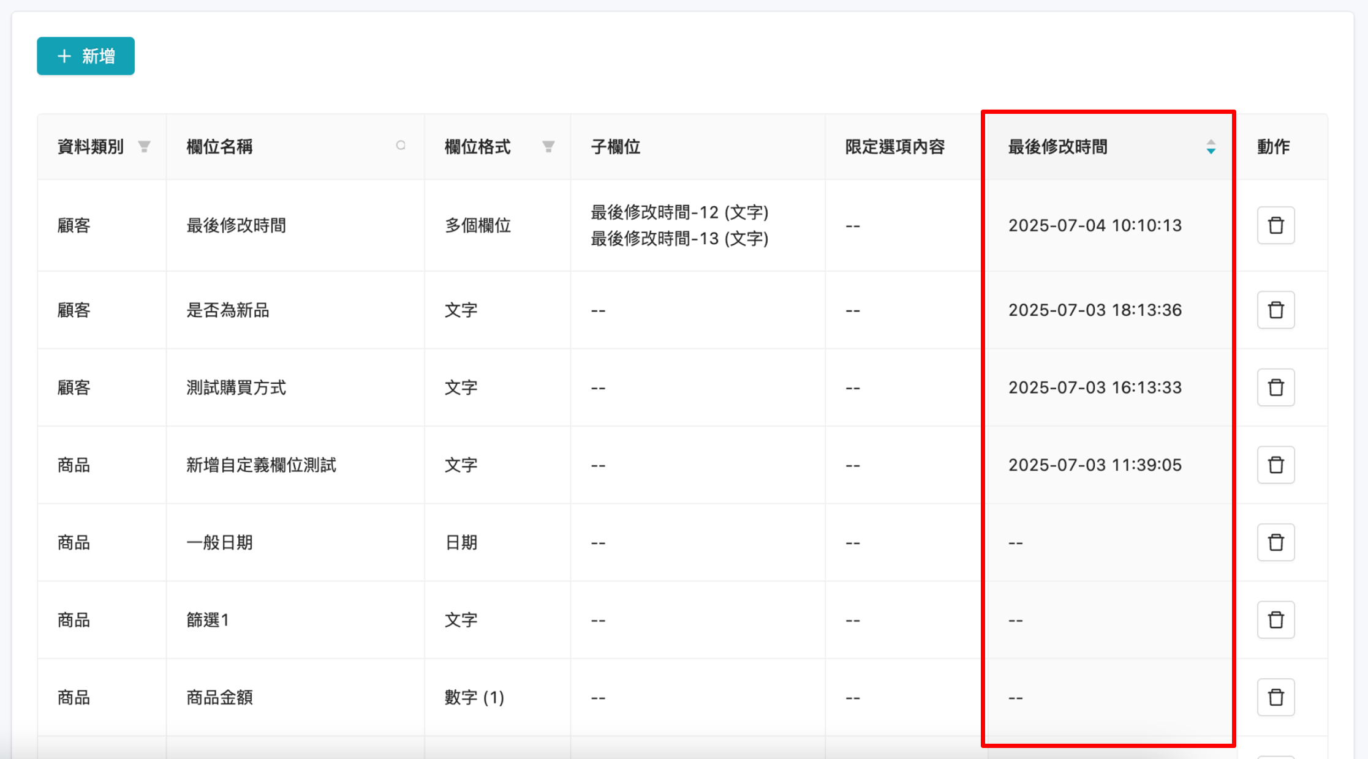1368x759 pixels.
Task: Sort table by 最後修改時間 ascending arrow
Action: point(1212,143)
